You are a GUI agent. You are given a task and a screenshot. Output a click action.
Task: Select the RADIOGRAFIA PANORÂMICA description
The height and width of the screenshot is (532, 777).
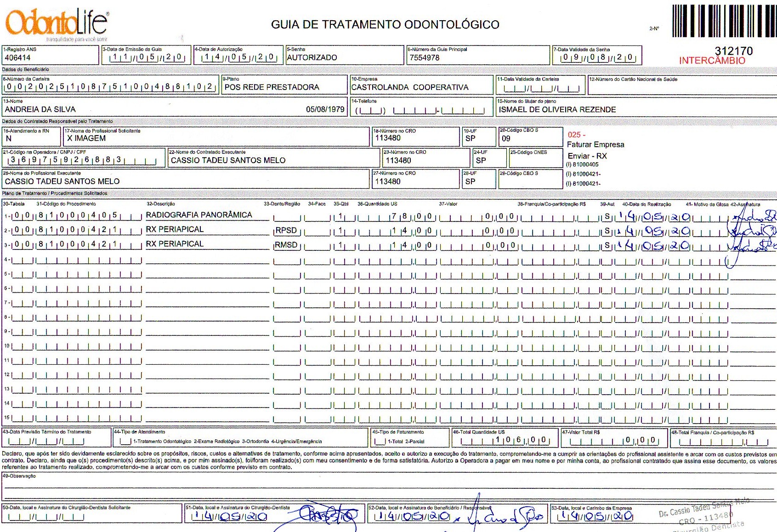(199, 215)
